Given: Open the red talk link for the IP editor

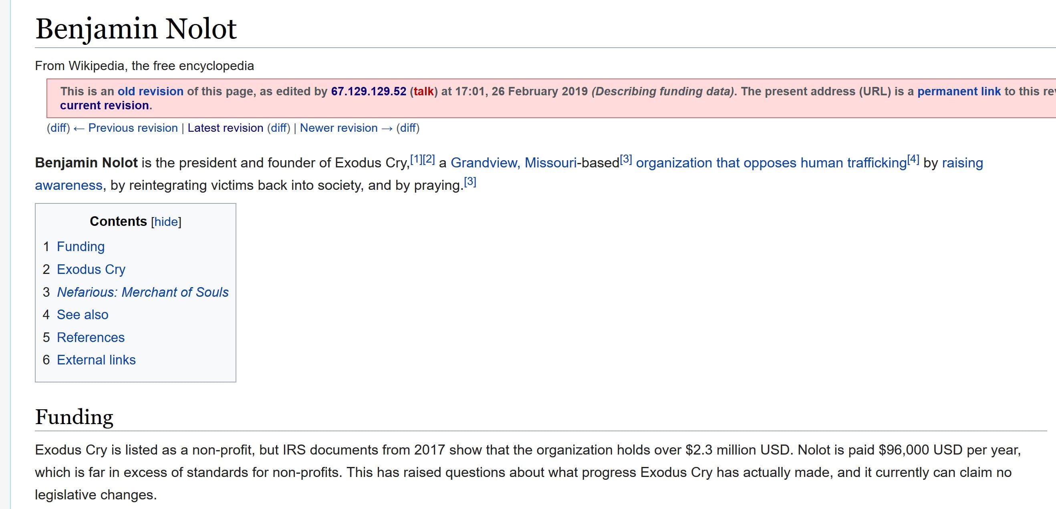Looking at the screenshot, I should (x=423, y=91).
